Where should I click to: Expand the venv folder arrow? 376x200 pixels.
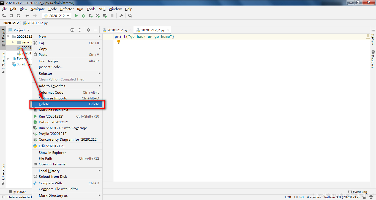click(x=13, y=42)
